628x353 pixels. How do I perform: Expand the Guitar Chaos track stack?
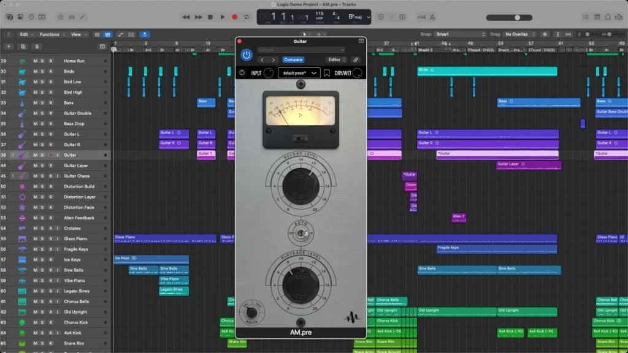(13, 176)
